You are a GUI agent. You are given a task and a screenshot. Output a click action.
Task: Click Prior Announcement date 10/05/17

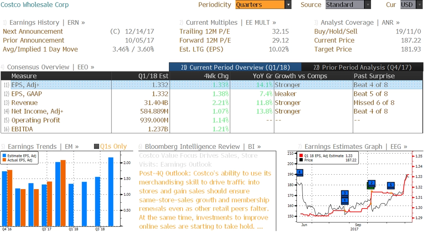coord(139,40)
